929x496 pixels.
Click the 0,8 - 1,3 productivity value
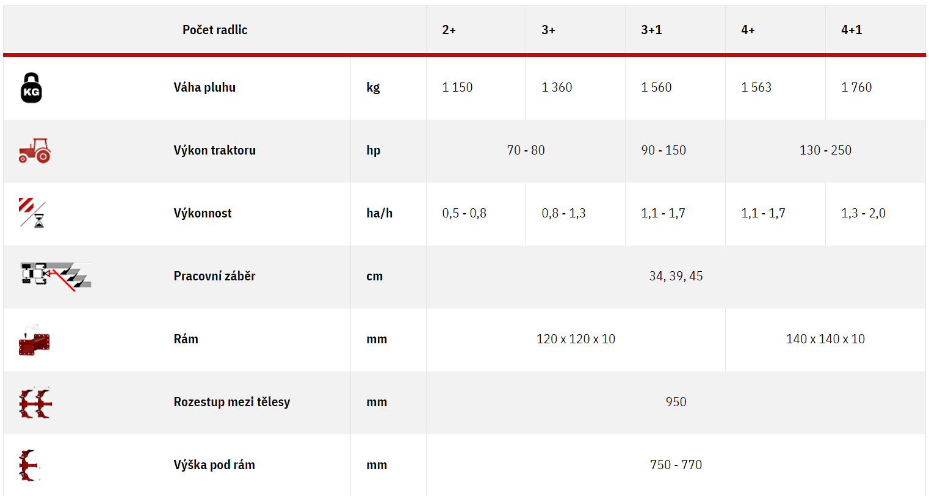pos(563,213)
